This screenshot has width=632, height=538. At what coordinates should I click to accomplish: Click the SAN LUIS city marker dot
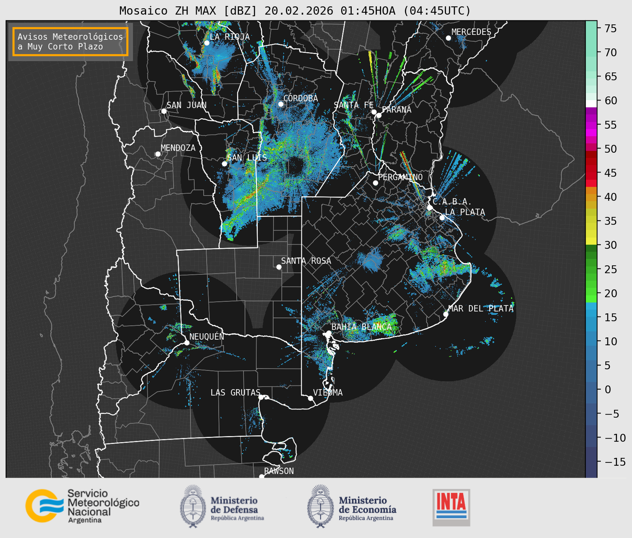(224, 164)
